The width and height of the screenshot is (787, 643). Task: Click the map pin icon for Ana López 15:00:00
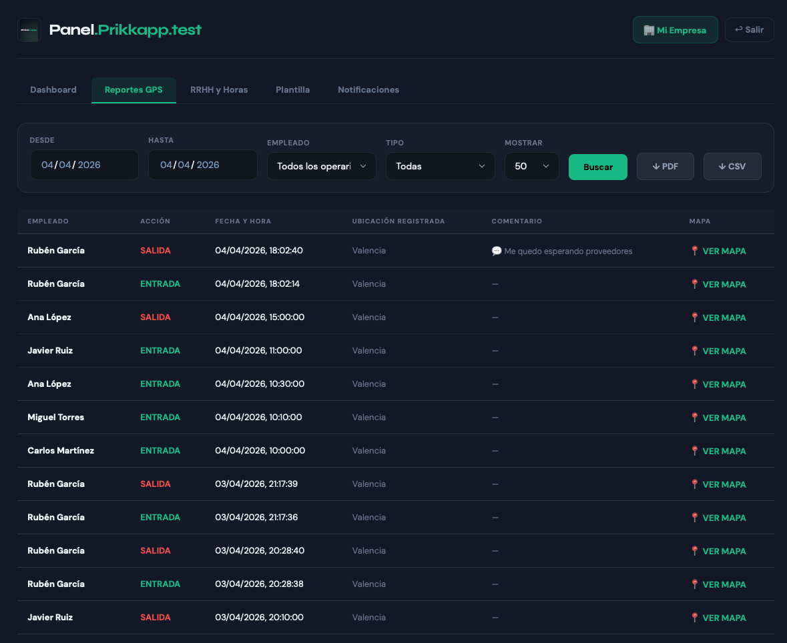point(694,317)
